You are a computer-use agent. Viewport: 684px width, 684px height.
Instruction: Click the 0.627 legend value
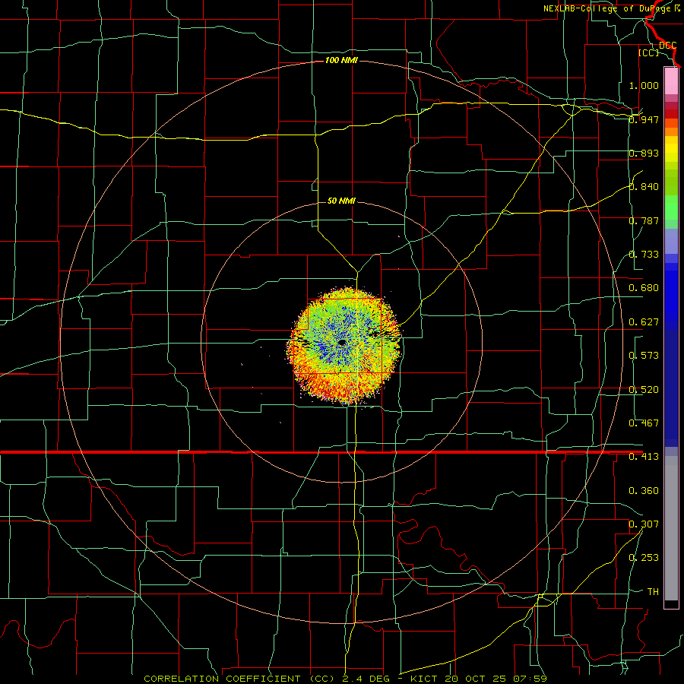[644, 322]
